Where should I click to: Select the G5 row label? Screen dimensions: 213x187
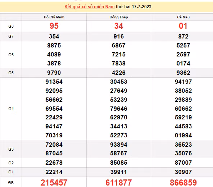point(11,73)
